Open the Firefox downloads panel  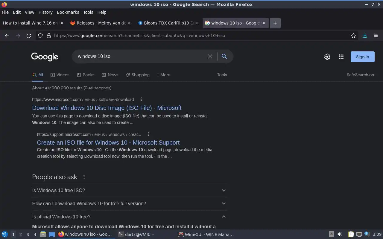coord(365,36)
